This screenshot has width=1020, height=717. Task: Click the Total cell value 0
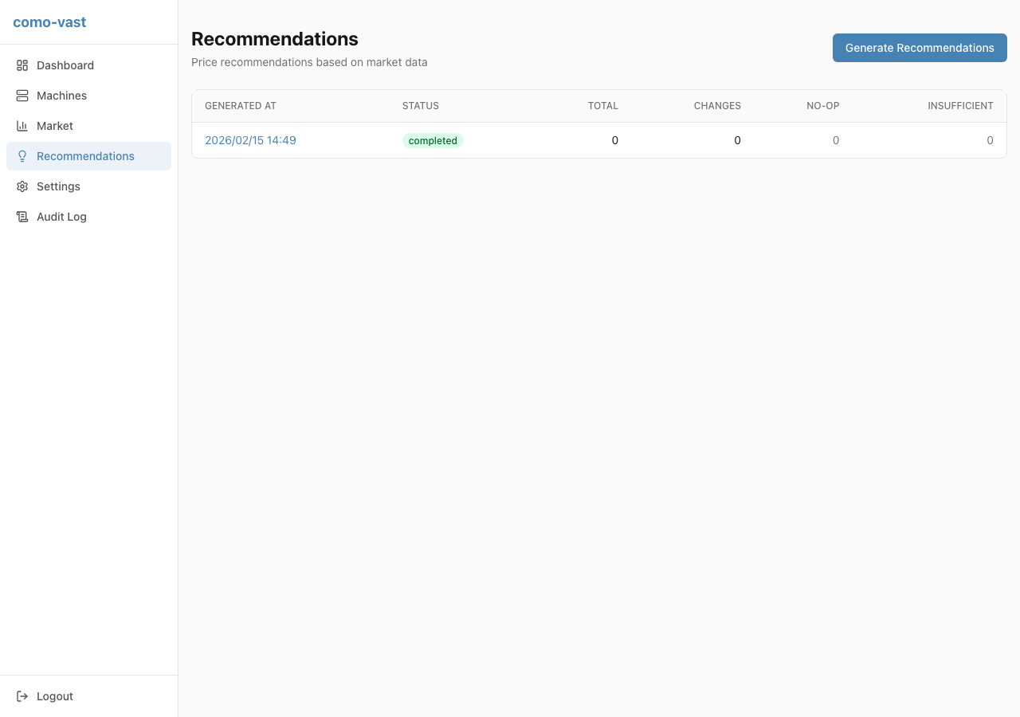pyautogui.click(x=615, y=140)
